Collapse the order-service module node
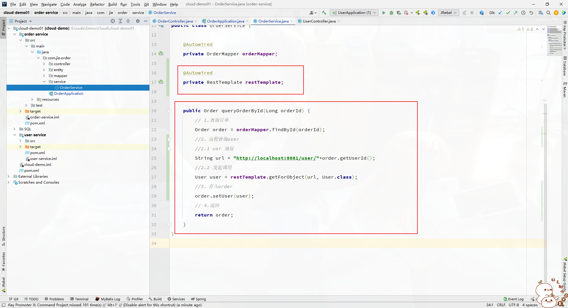The width and height of the screenshot is (568, 308). 14,34
